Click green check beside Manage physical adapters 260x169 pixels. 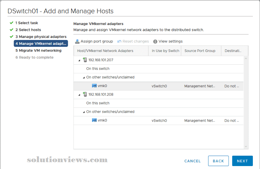pos(11,36)
